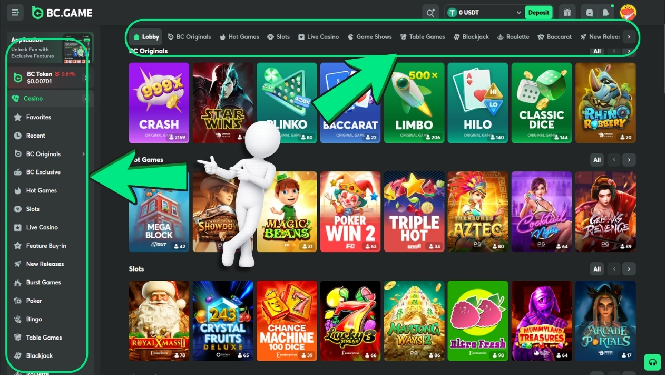The height and width of the screenshot is (376, 666).
Task: Select the Blackjack category tab
Action: [471, 36]
